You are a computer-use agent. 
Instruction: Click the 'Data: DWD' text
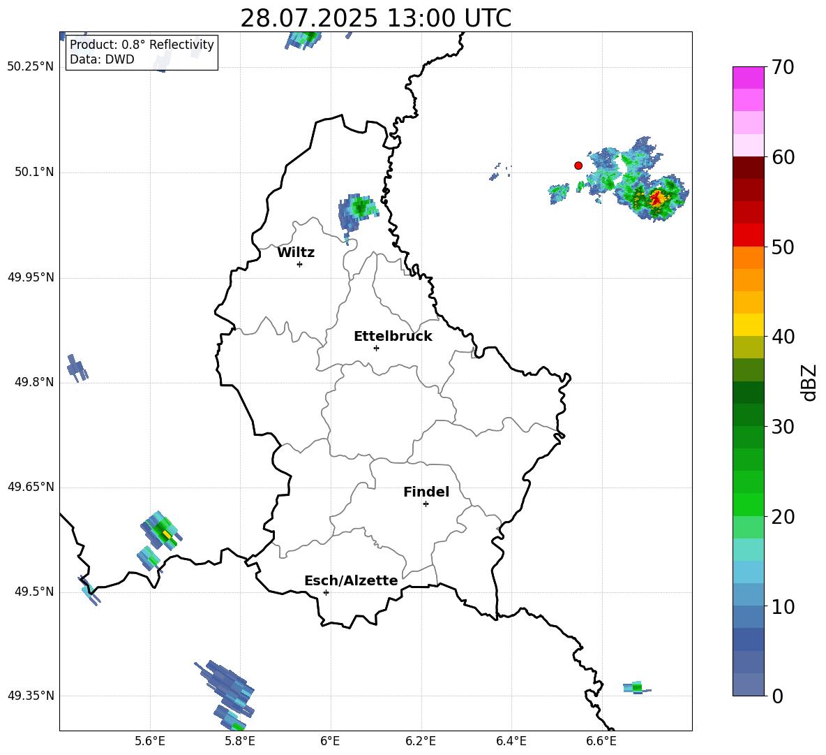click(102, 59)
